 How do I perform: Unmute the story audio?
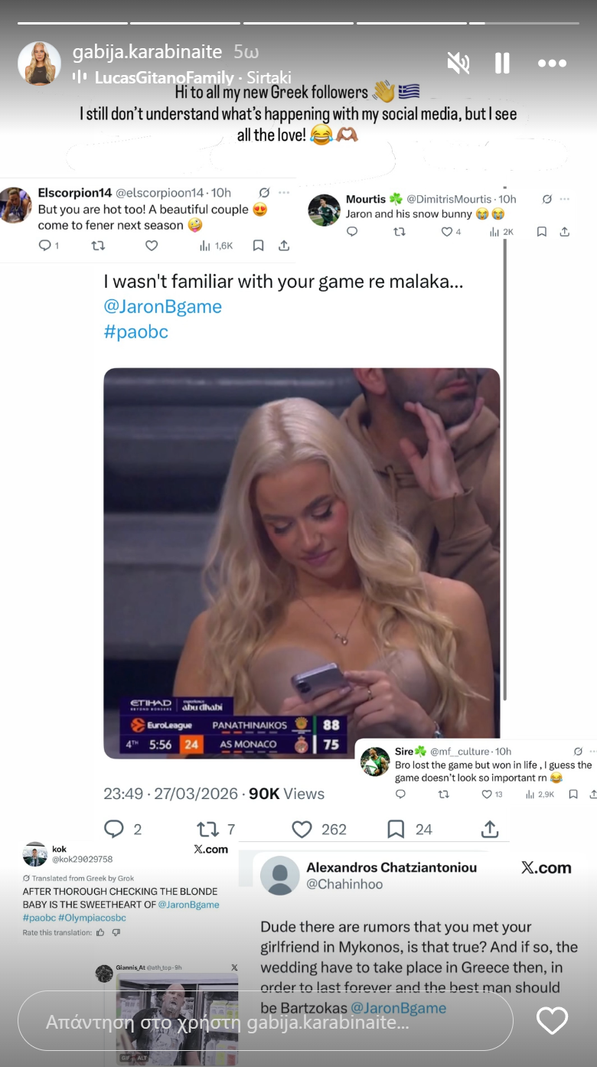coord(458,64)
